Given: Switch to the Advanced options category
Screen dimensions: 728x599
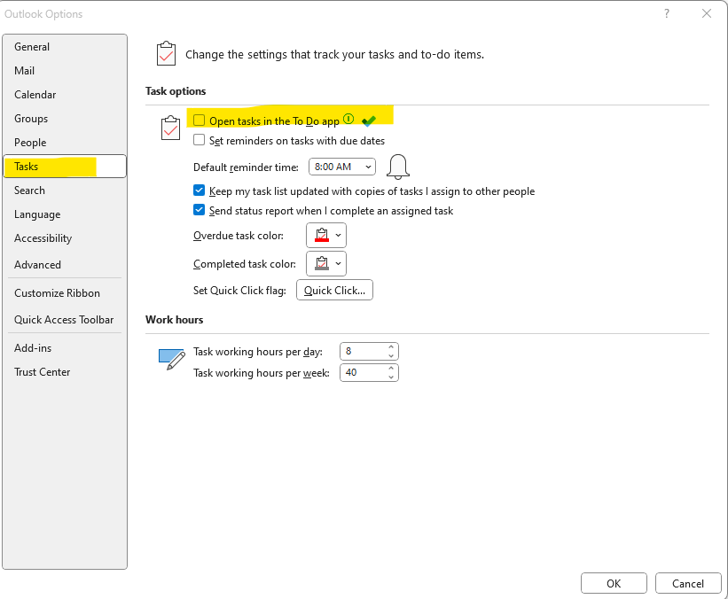Looking at the screenshot, I should (37, 264).
